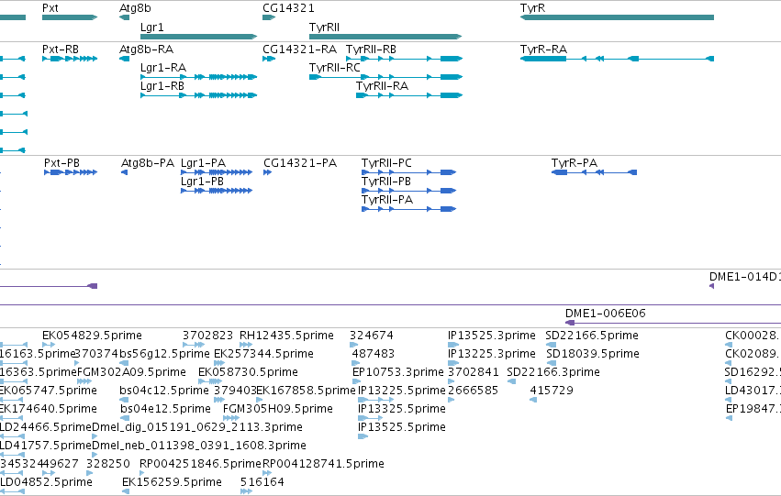Open the 324674 EST label

click(x=371, y=336)
